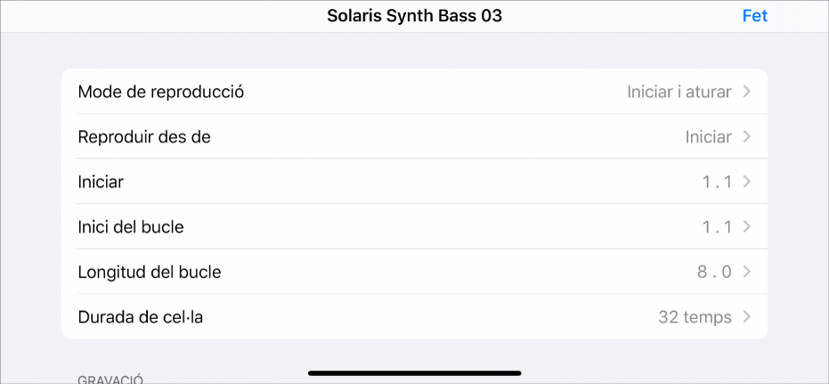Click chevron on Reproduir des de row
The width and height of the screenshot is (829, 384).
(747, 137)
